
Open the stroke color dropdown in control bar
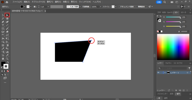tap(31, 7)
